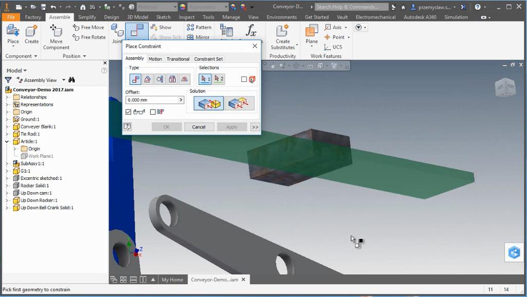Viewport: 527px width, 297px height.
Task: Click the browser filter funnel icon
Action: [x=8, y=80]
